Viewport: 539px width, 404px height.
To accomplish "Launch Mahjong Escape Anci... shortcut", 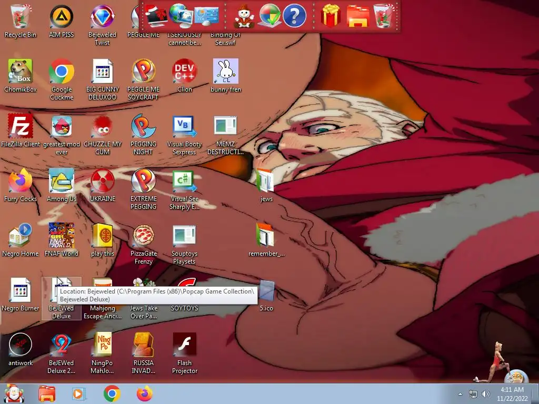I will click(103, 312).
